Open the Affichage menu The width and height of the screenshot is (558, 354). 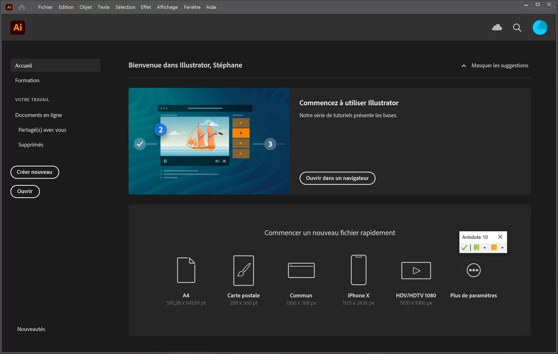pyautogui.click(x=167, y=7)
